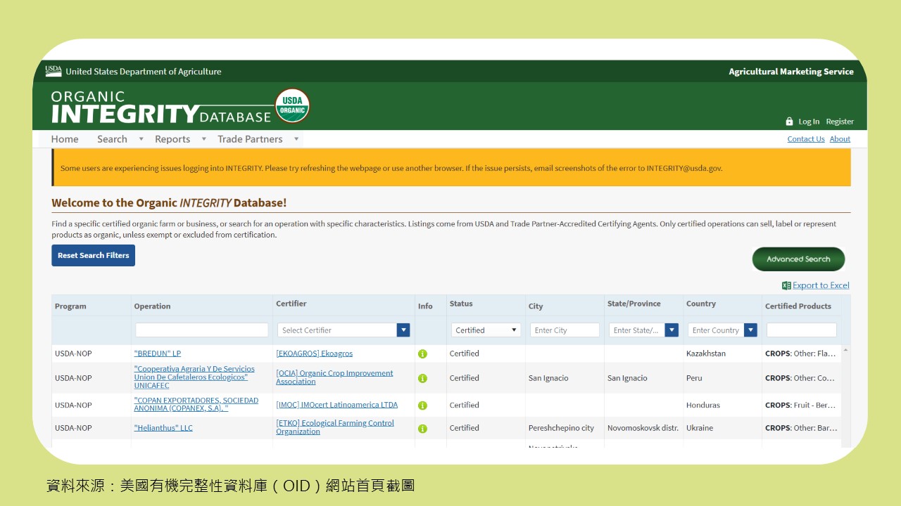The height and width of the screenshot is (506, 901).
Task: Open the Reports menu
Action: pyautogui.click(x=172, y=139)
